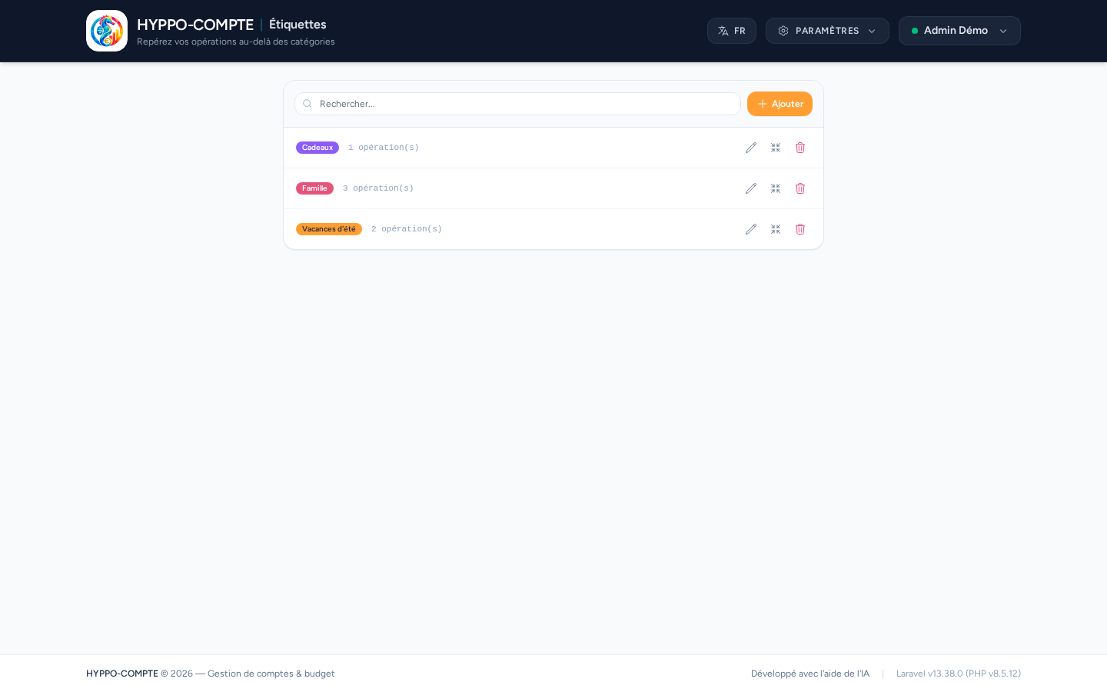Merge the Vacances d'été tag
The image size is (1107, 692).
(776, 229)
